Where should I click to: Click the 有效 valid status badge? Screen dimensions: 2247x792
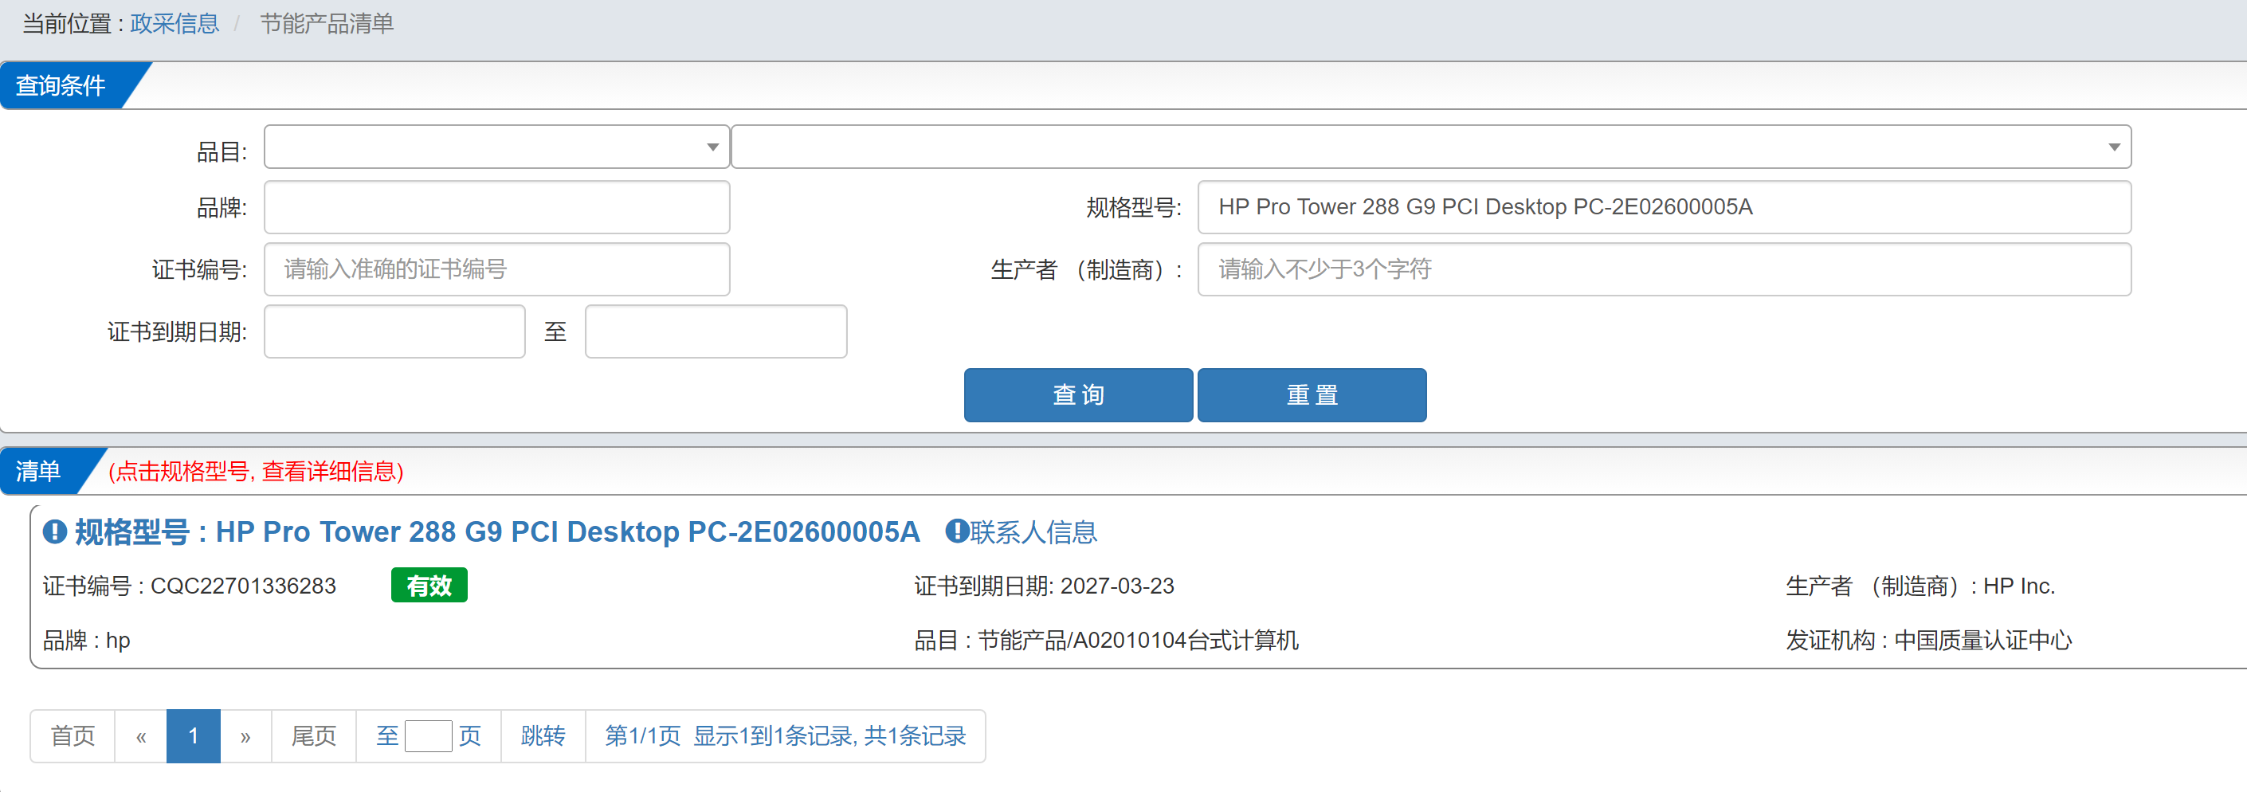429,586
